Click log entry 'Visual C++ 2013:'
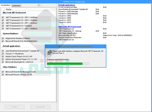 tap(65, 22)
